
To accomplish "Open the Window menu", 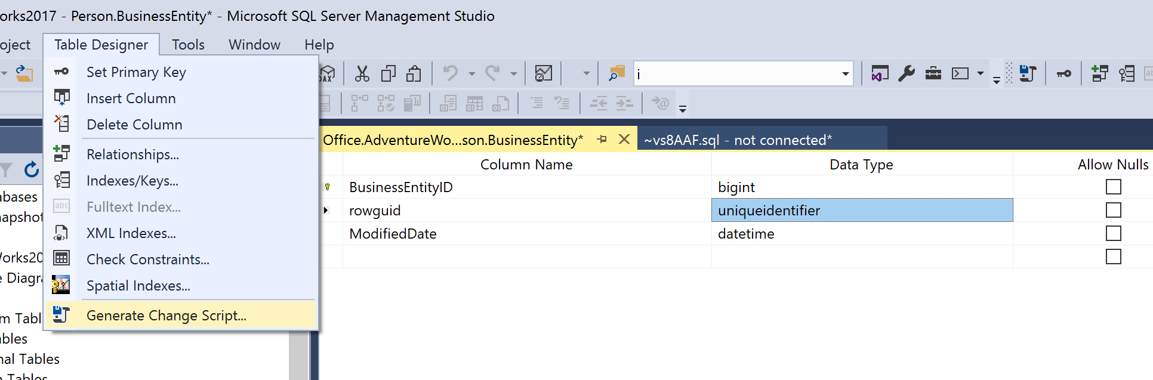I will click(254, 45).
